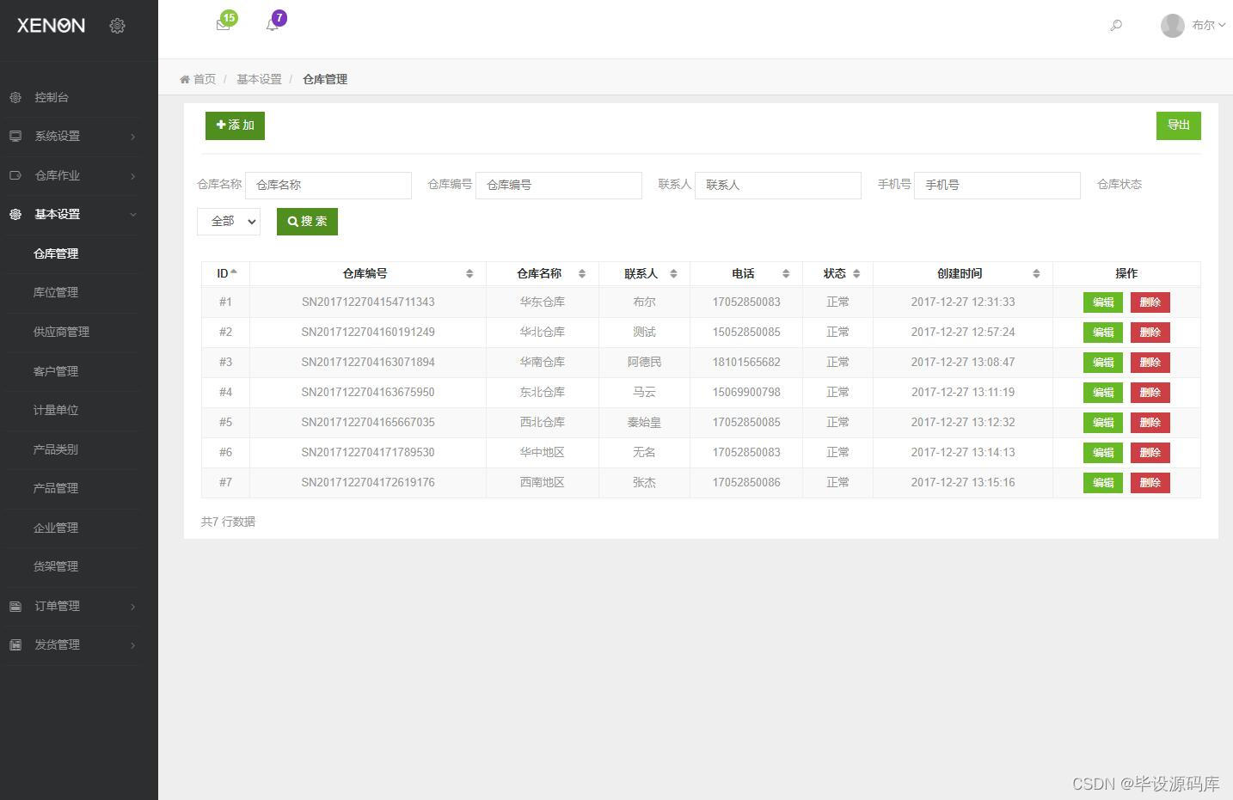Go to 首页 breadcrumb link
Viewport: 1233px width, 800px height.
click(205, 79)
